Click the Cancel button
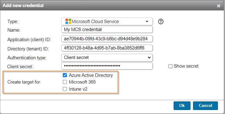 [x=205, y=106]
